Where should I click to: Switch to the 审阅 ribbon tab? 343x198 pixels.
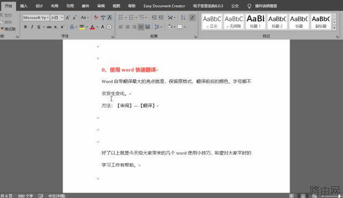(x=101, y=6)
